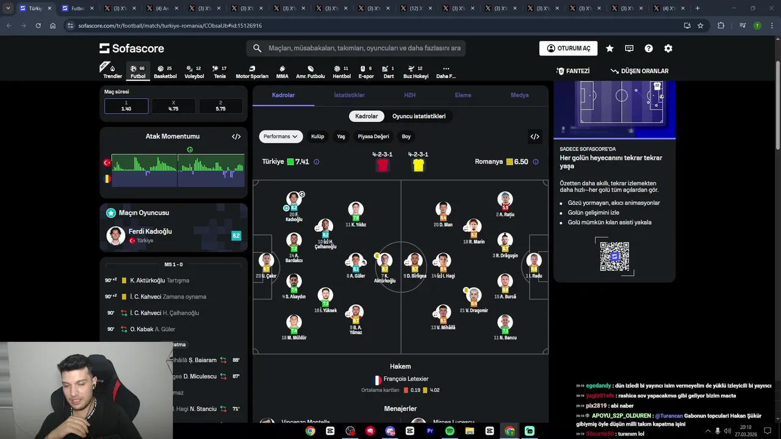Select odds option 1 at 1.40

coord(126,106)
